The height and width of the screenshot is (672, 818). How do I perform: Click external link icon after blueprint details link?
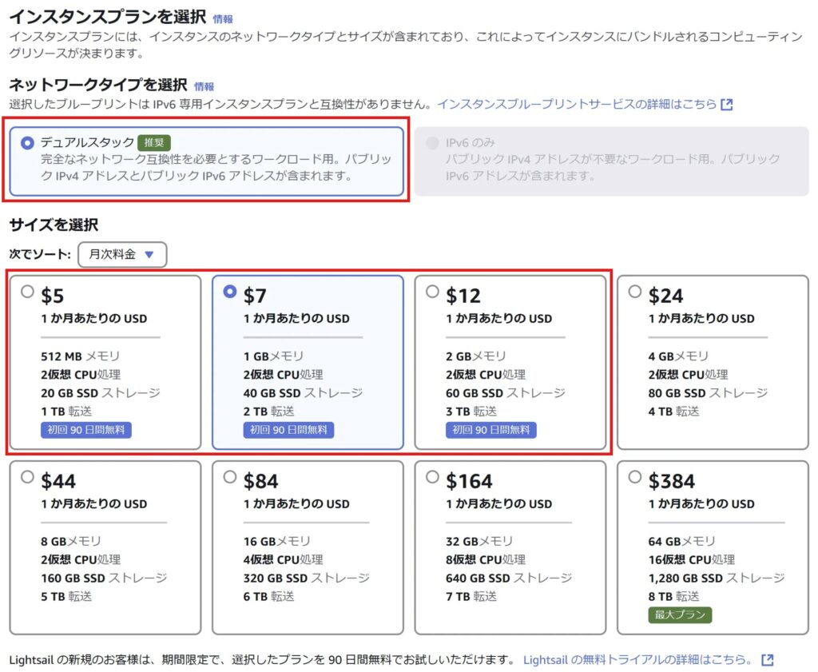tap(726, 105)
